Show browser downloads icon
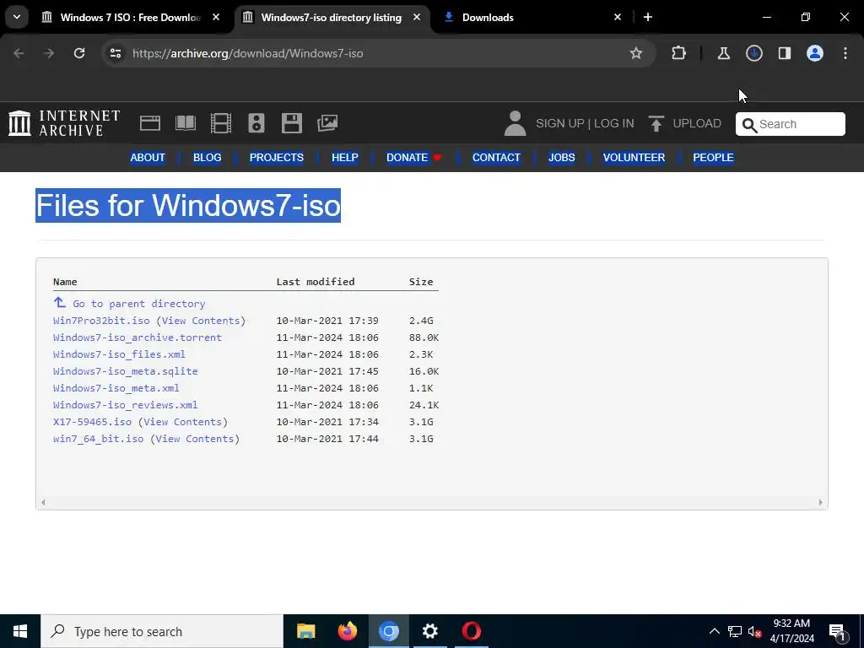This screenshot has width=864, height=648. [753, 53]
